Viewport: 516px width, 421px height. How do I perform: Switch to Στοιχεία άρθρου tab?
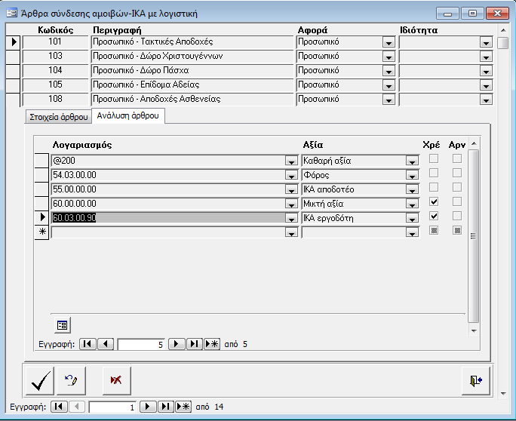pyautogui.click(x=58, y=117)
